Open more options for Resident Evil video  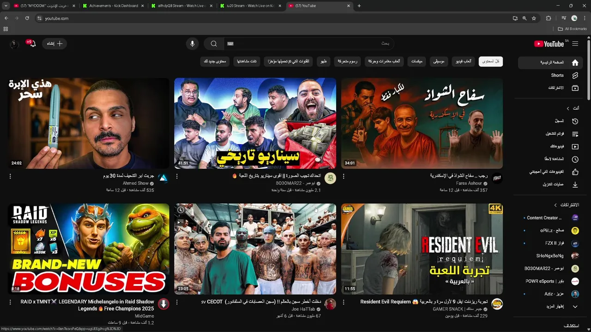click(344, 302)
